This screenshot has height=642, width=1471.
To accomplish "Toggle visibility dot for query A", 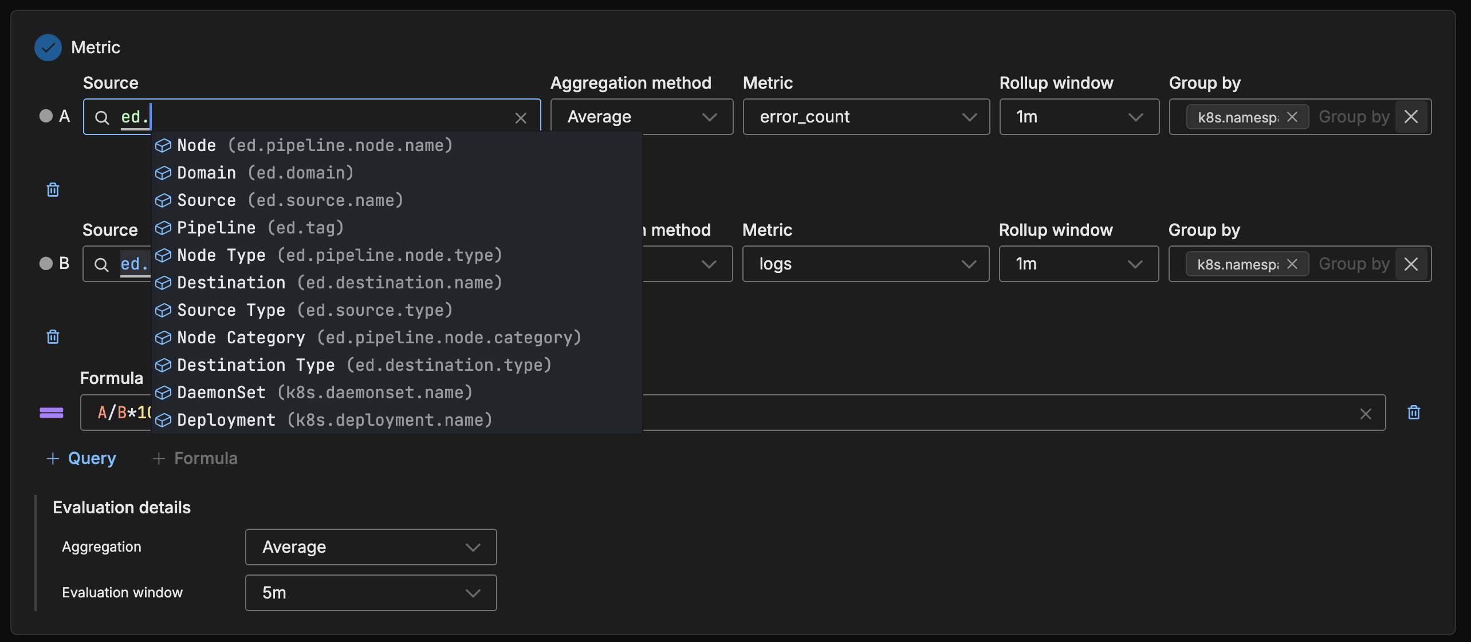I will point(46,116).
